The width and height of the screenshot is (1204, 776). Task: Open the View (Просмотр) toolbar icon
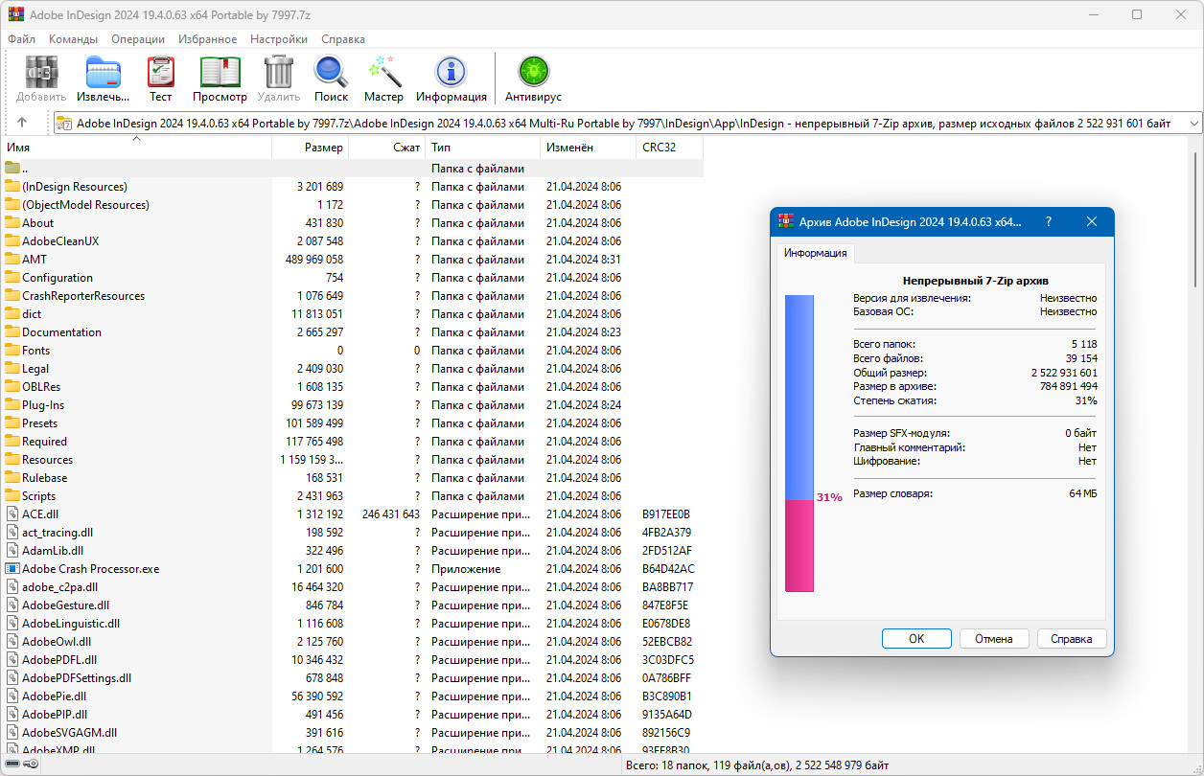220,78
